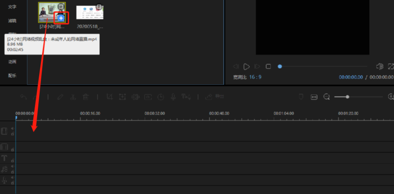
Task: Click the undo arrow in the timeline toolbar
Action: [x=23, y=97]
